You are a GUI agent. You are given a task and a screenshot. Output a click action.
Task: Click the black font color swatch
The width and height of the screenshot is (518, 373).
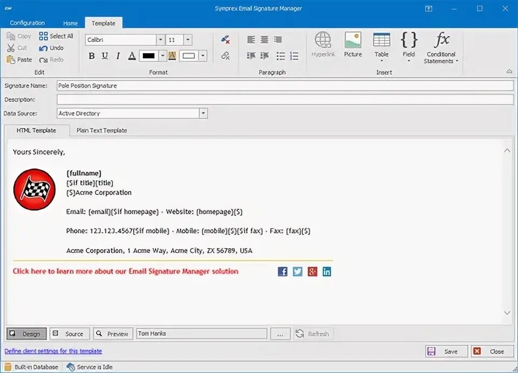[x=149, y=56]
